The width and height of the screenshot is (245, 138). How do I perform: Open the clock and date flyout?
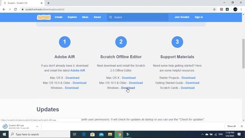pyautogui.click(x=230, y=134)
